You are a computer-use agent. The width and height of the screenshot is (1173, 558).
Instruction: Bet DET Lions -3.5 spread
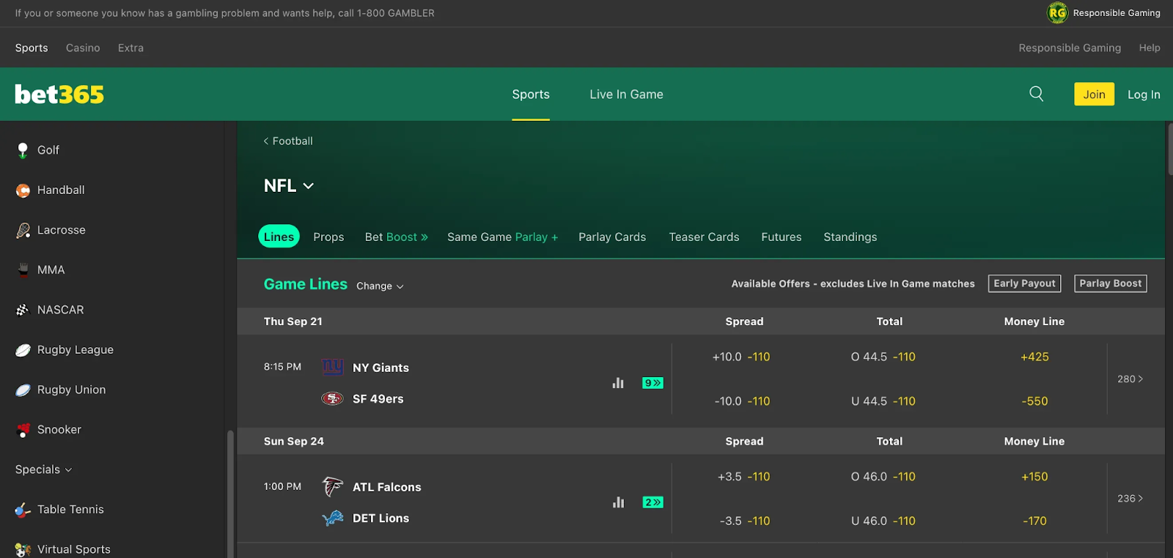[x=745, y=521]
